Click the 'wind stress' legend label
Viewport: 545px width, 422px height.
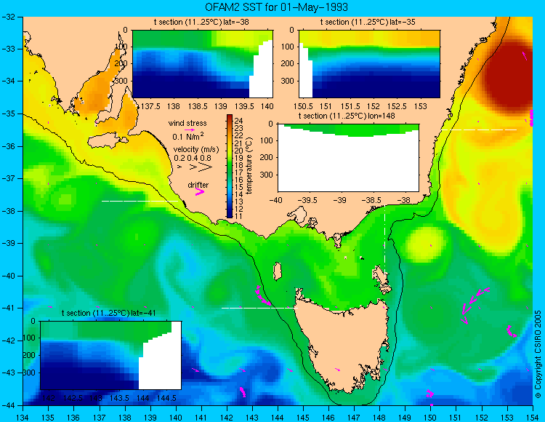tap(187, 123)
